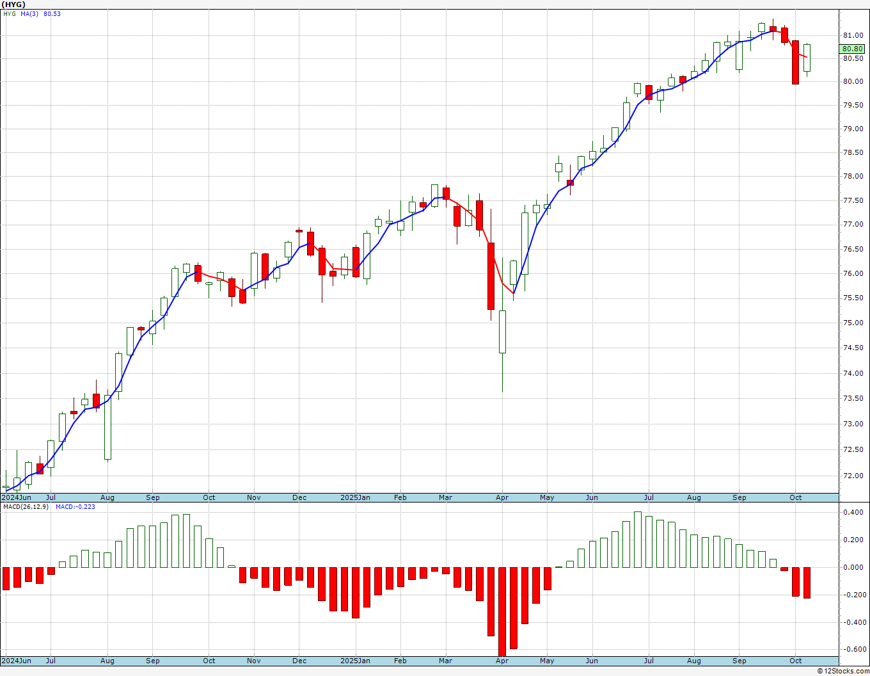Viewport: 870px width, 676px height.
Task: Click the 77.50 price axis label
Action: [852, 200]
